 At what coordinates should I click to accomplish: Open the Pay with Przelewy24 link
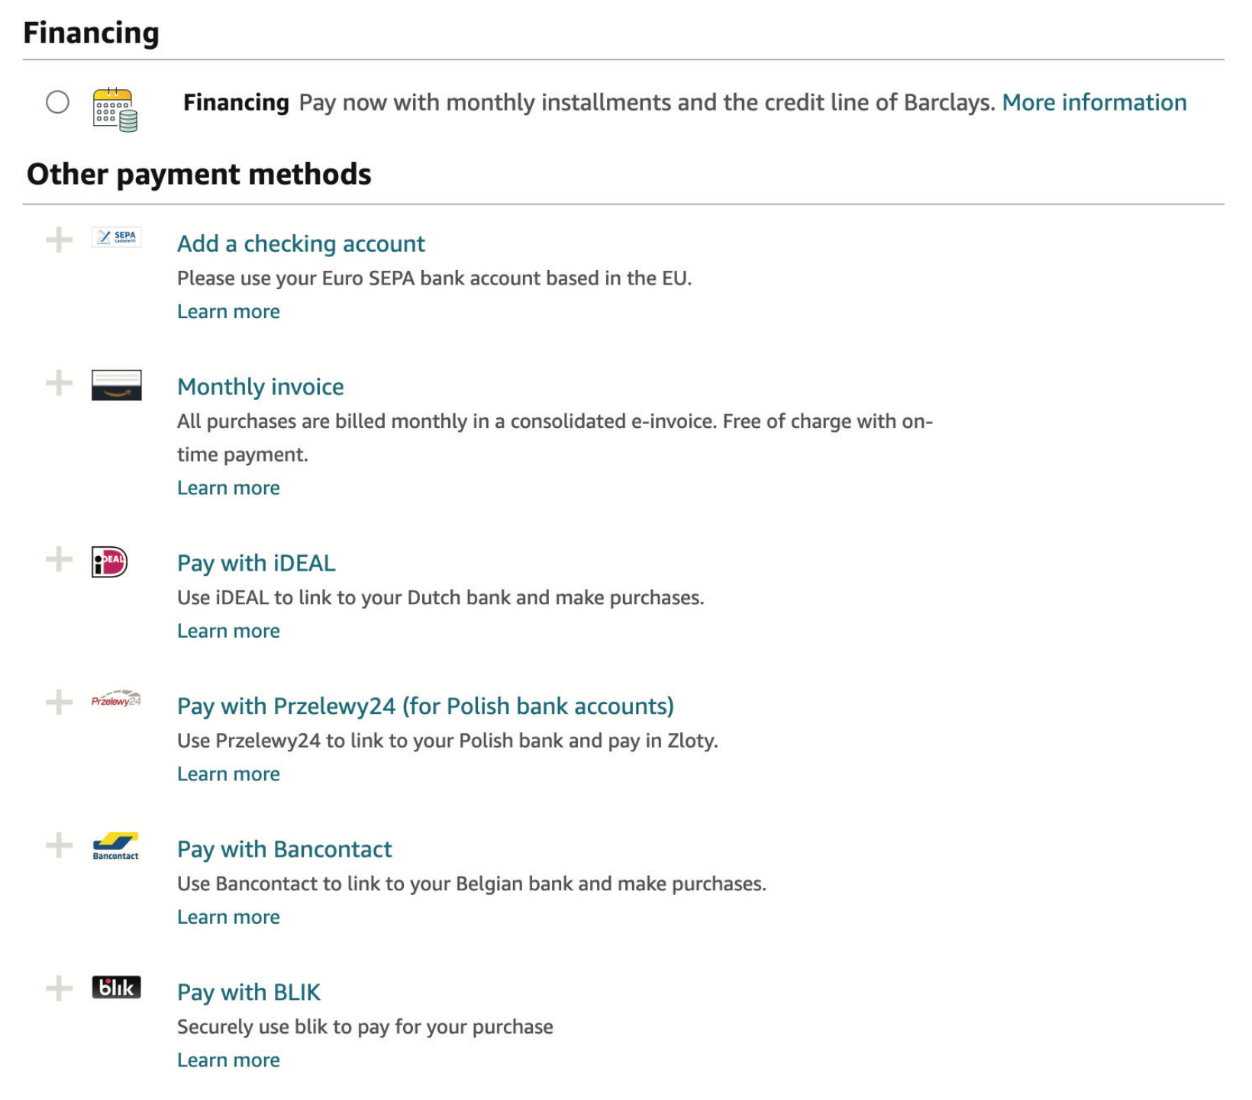(x=425, y=706)
